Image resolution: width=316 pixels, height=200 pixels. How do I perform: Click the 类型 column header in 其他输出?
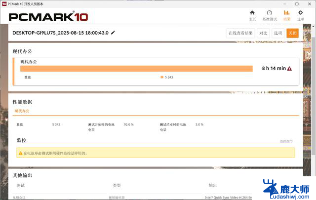click(117, 185)
